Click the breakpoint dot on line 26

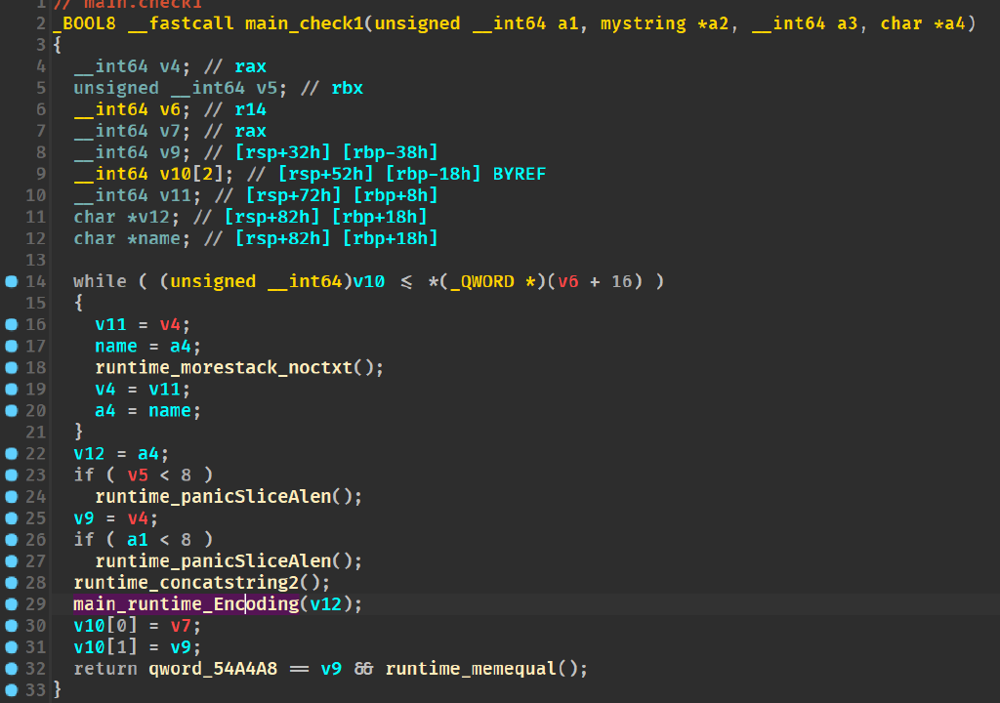[12, 540]
